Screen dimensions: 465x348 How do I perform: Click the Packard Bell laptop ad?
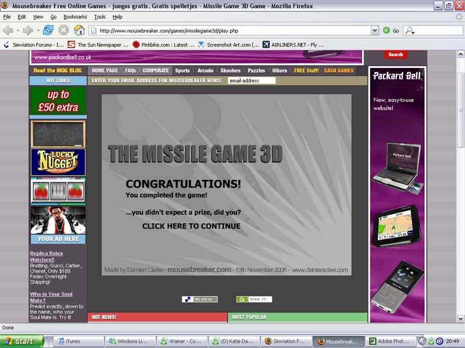click(x=398, y=167)
